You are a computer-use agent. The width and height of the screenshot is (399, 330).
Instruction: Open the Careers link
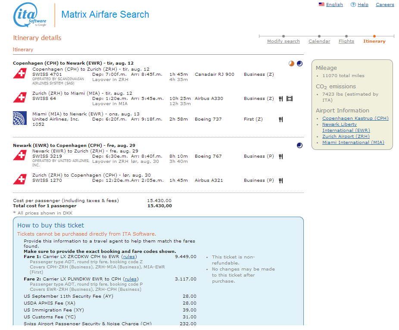click(385, 5)
